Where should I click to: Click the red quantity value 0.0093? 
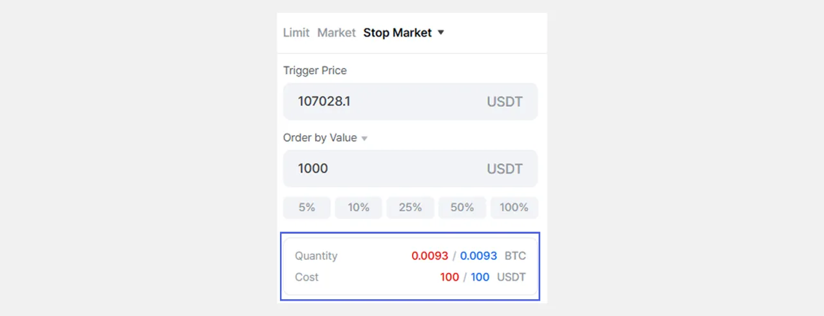[x=429, y=256]
